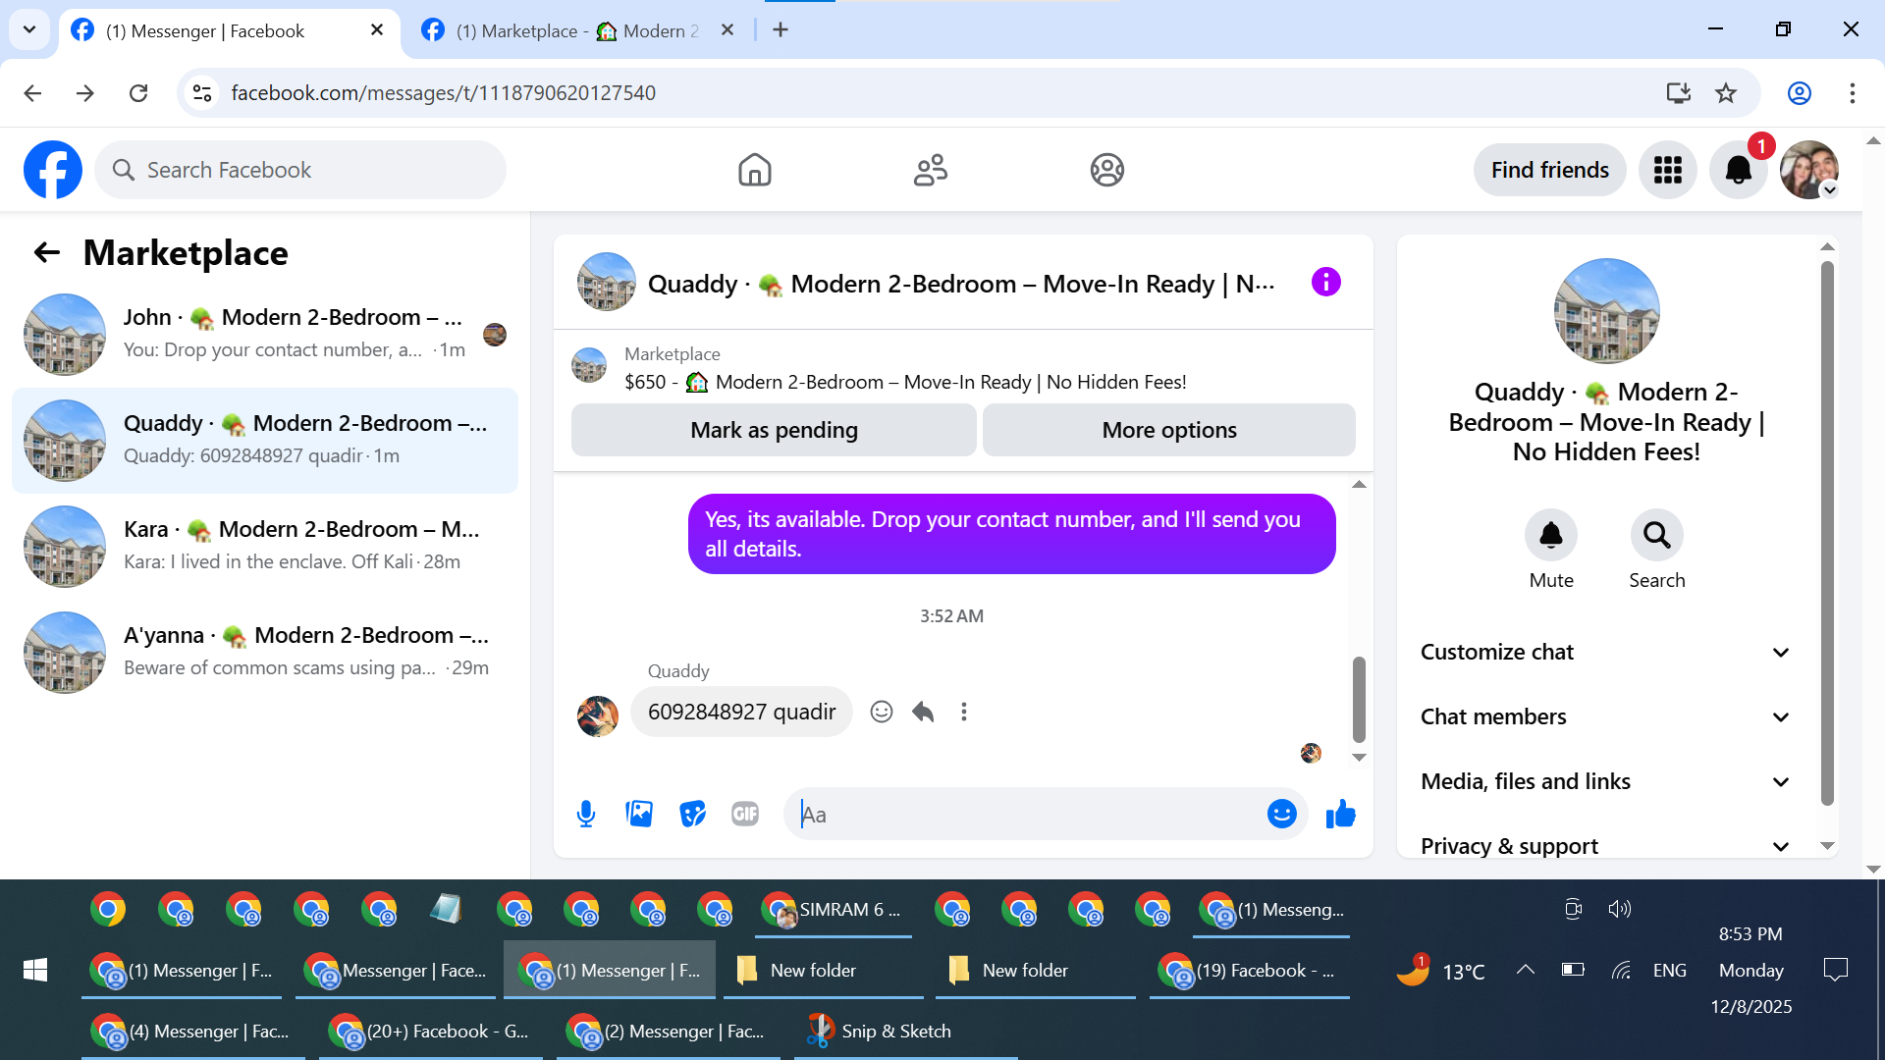Close the Marketplace browser tab
This screenshot has height=1060, width=1885.
tap(727, 30)
